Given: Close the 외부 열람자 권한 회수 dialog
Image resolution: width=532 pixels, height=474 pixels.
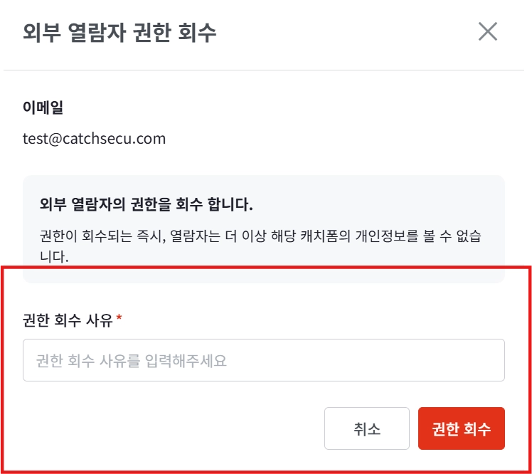Looking at the screenshot, I should point(488,32).
